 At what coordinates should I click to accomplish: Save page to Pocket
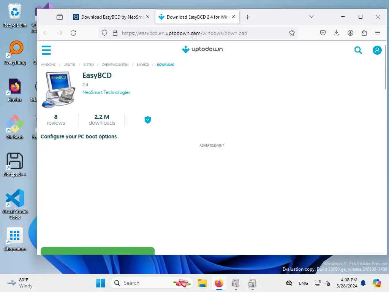click(323, 33)
